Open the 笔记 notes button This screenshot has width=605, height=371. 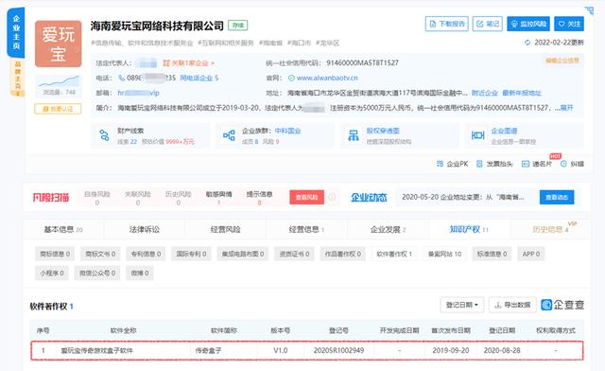pyautogui.click(x=488, y=24)
